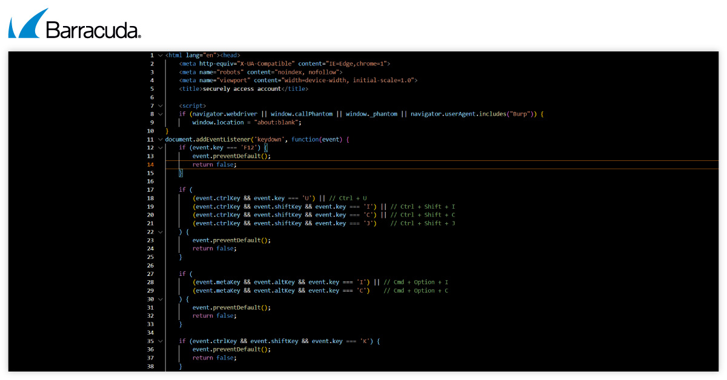Click line number 14 in the gutter
727x380 pixels.
click(151, 165)
